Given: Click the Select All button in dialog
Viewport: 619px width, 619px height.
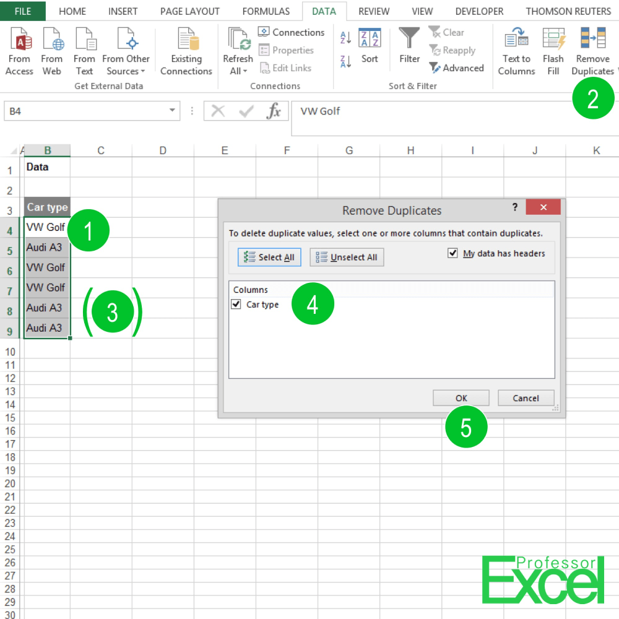Looking at the screenshot, I should point(269,257).
